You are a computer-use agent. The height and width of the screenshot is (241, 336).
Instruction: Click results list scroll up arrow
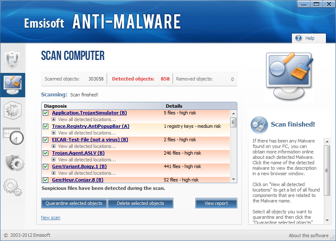pyautogui.click(x=234, y=114)
